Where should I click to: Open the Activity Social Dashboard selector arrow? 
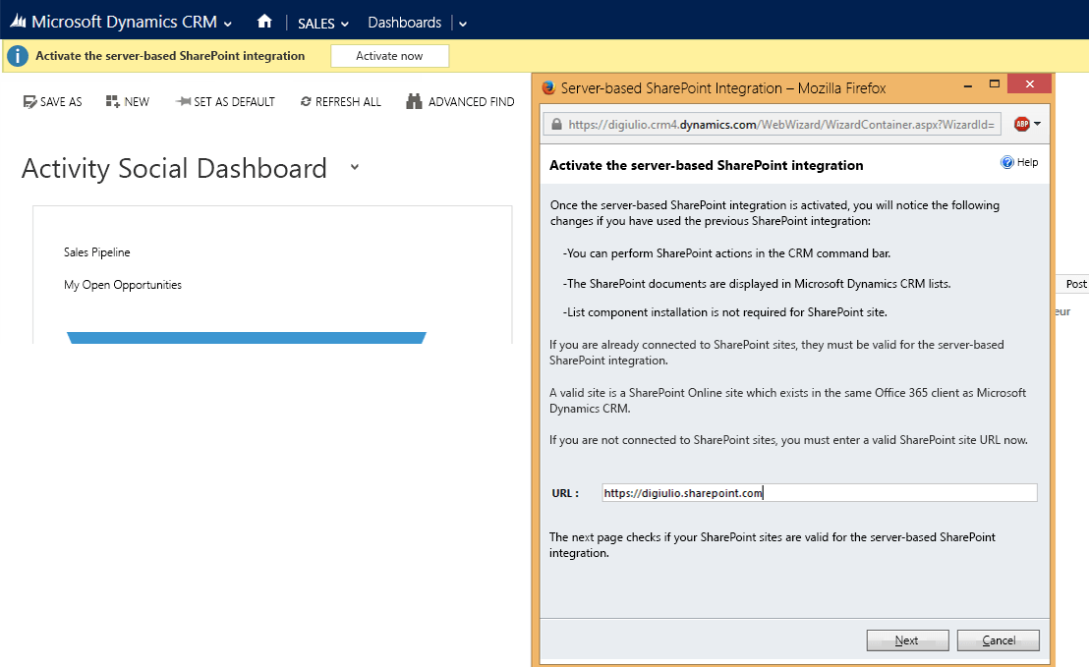click(x=355, y=167)
